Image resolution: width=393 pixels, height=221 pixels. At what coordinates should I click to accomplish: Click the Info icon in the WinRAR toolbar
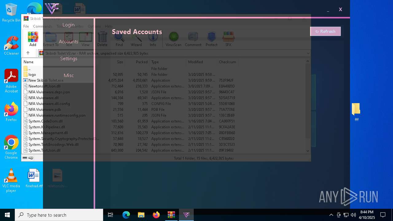153,39
